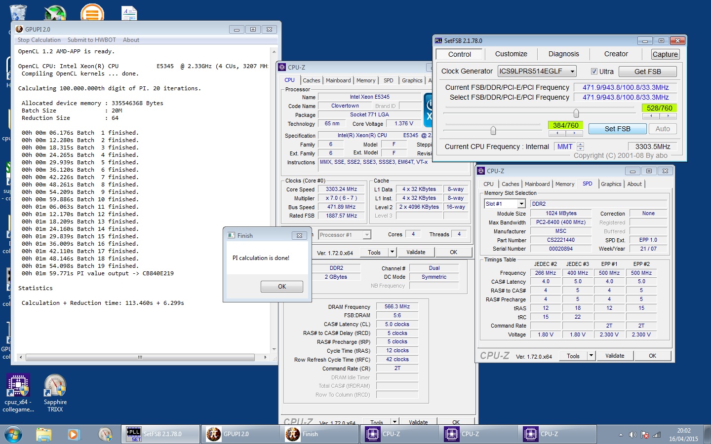Click Part Number value CS2221440
Screen dimensions: 711x444
(x=561, y=240)
